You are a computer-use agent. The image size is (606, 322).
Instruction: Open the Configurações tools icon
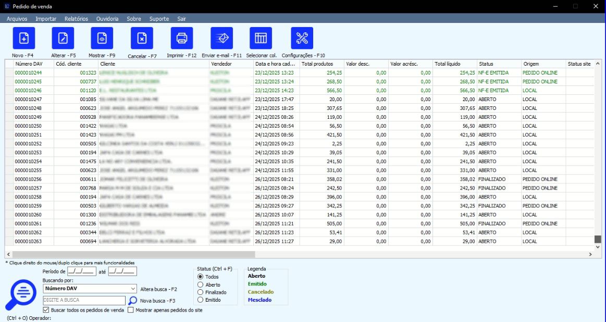click(302, 39)
